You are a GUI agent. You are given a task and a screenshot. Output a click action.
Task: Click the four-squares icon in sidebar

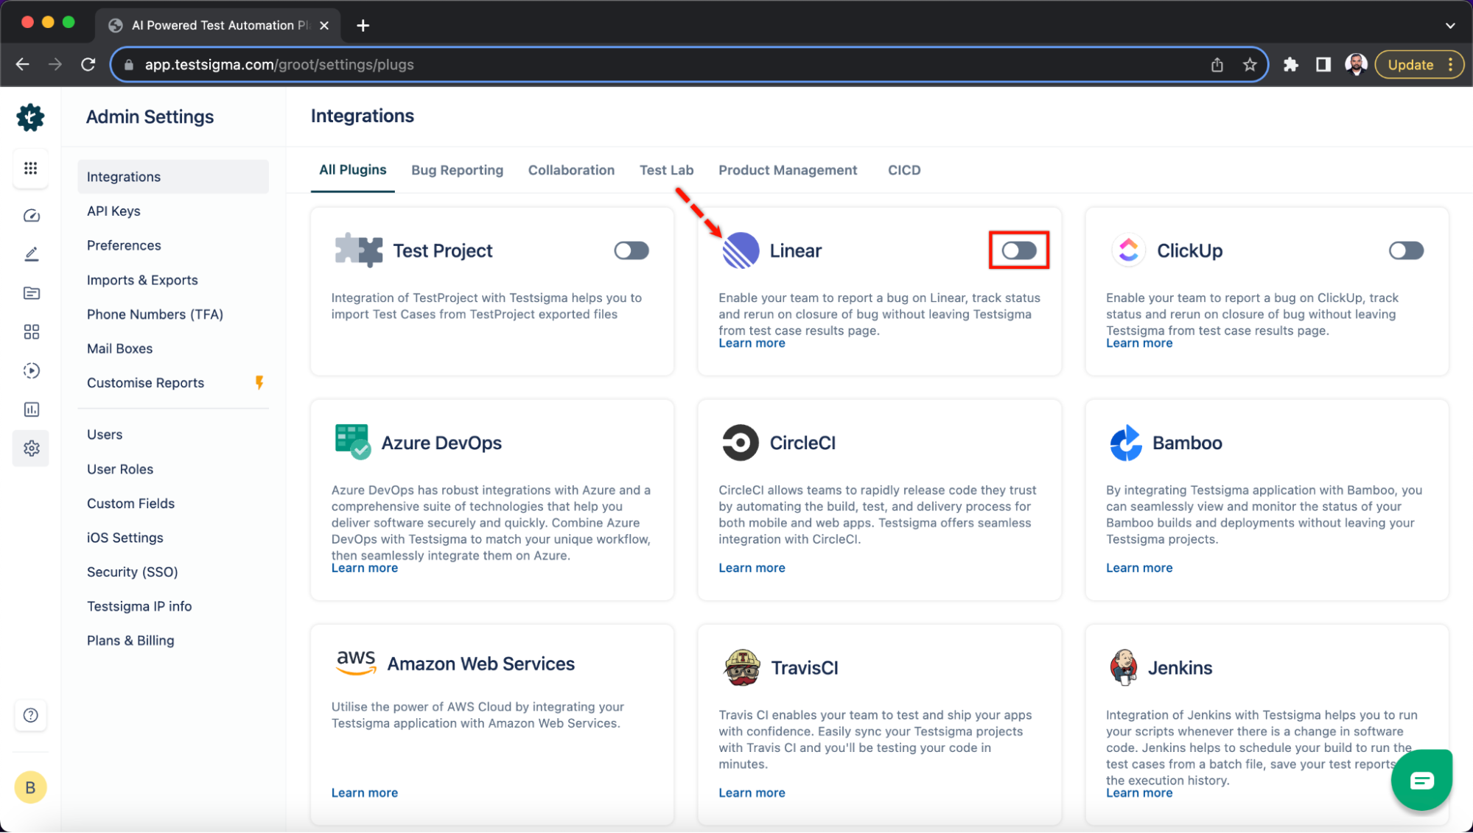click(31, 332)
